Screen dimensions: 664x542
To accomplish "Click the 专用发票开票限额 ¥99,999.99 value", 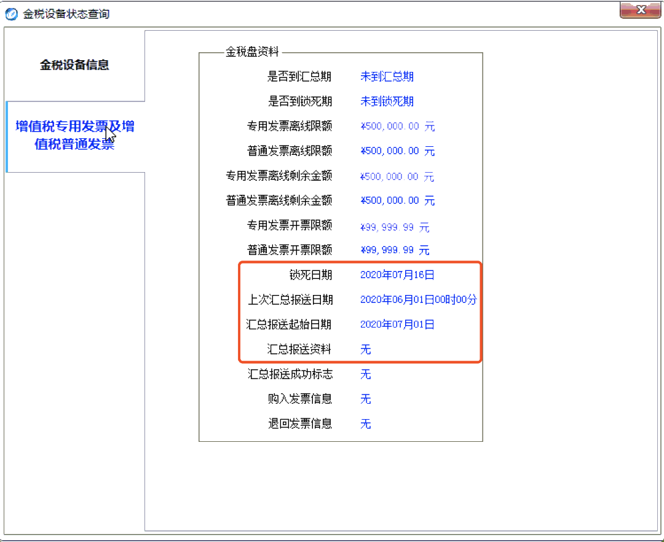I will (x=395, y=227).
